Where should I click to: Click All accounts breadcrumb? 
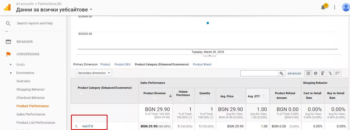25,4
